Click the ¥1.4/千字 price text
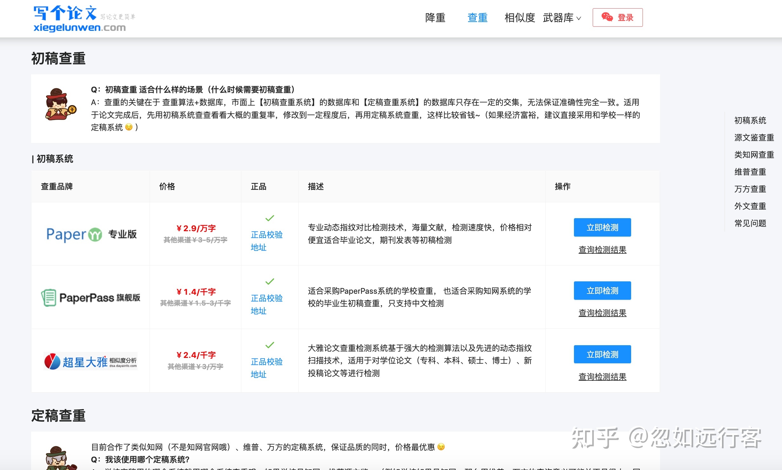The width and height of the screenshot is (782, 470). 196,292
